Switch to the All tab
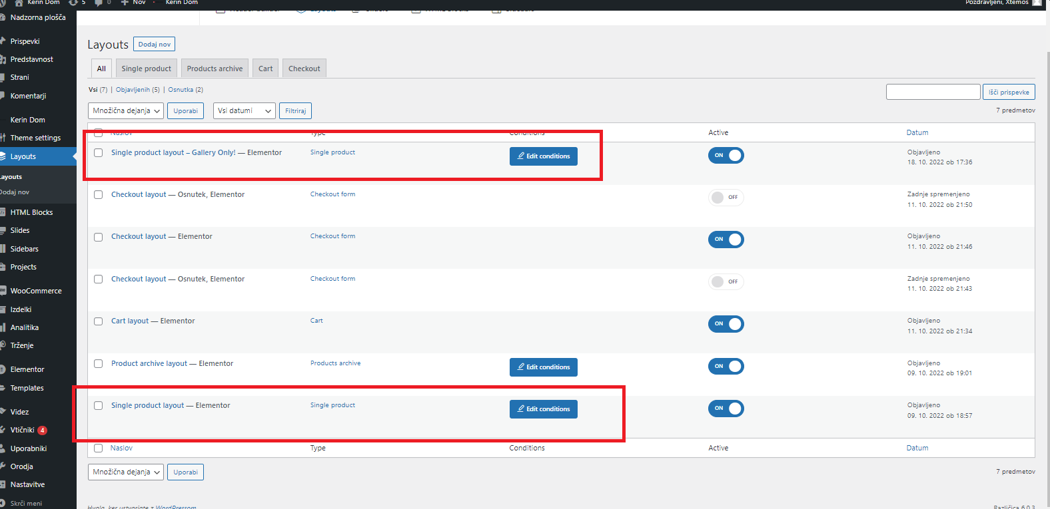Screen dimensions: 1050x509 click(x=101, y=68)
